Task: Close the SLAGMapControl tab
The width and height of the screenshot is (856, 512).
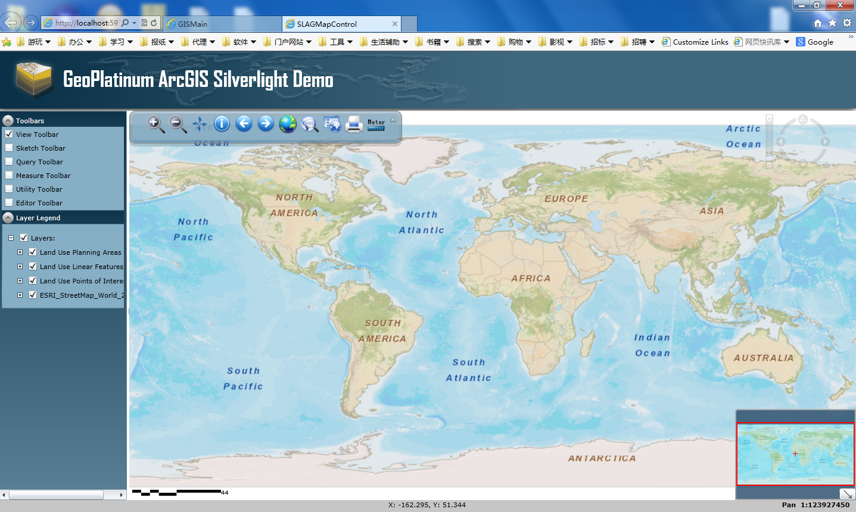Action: pyautogui.click(x=394, y=24)
